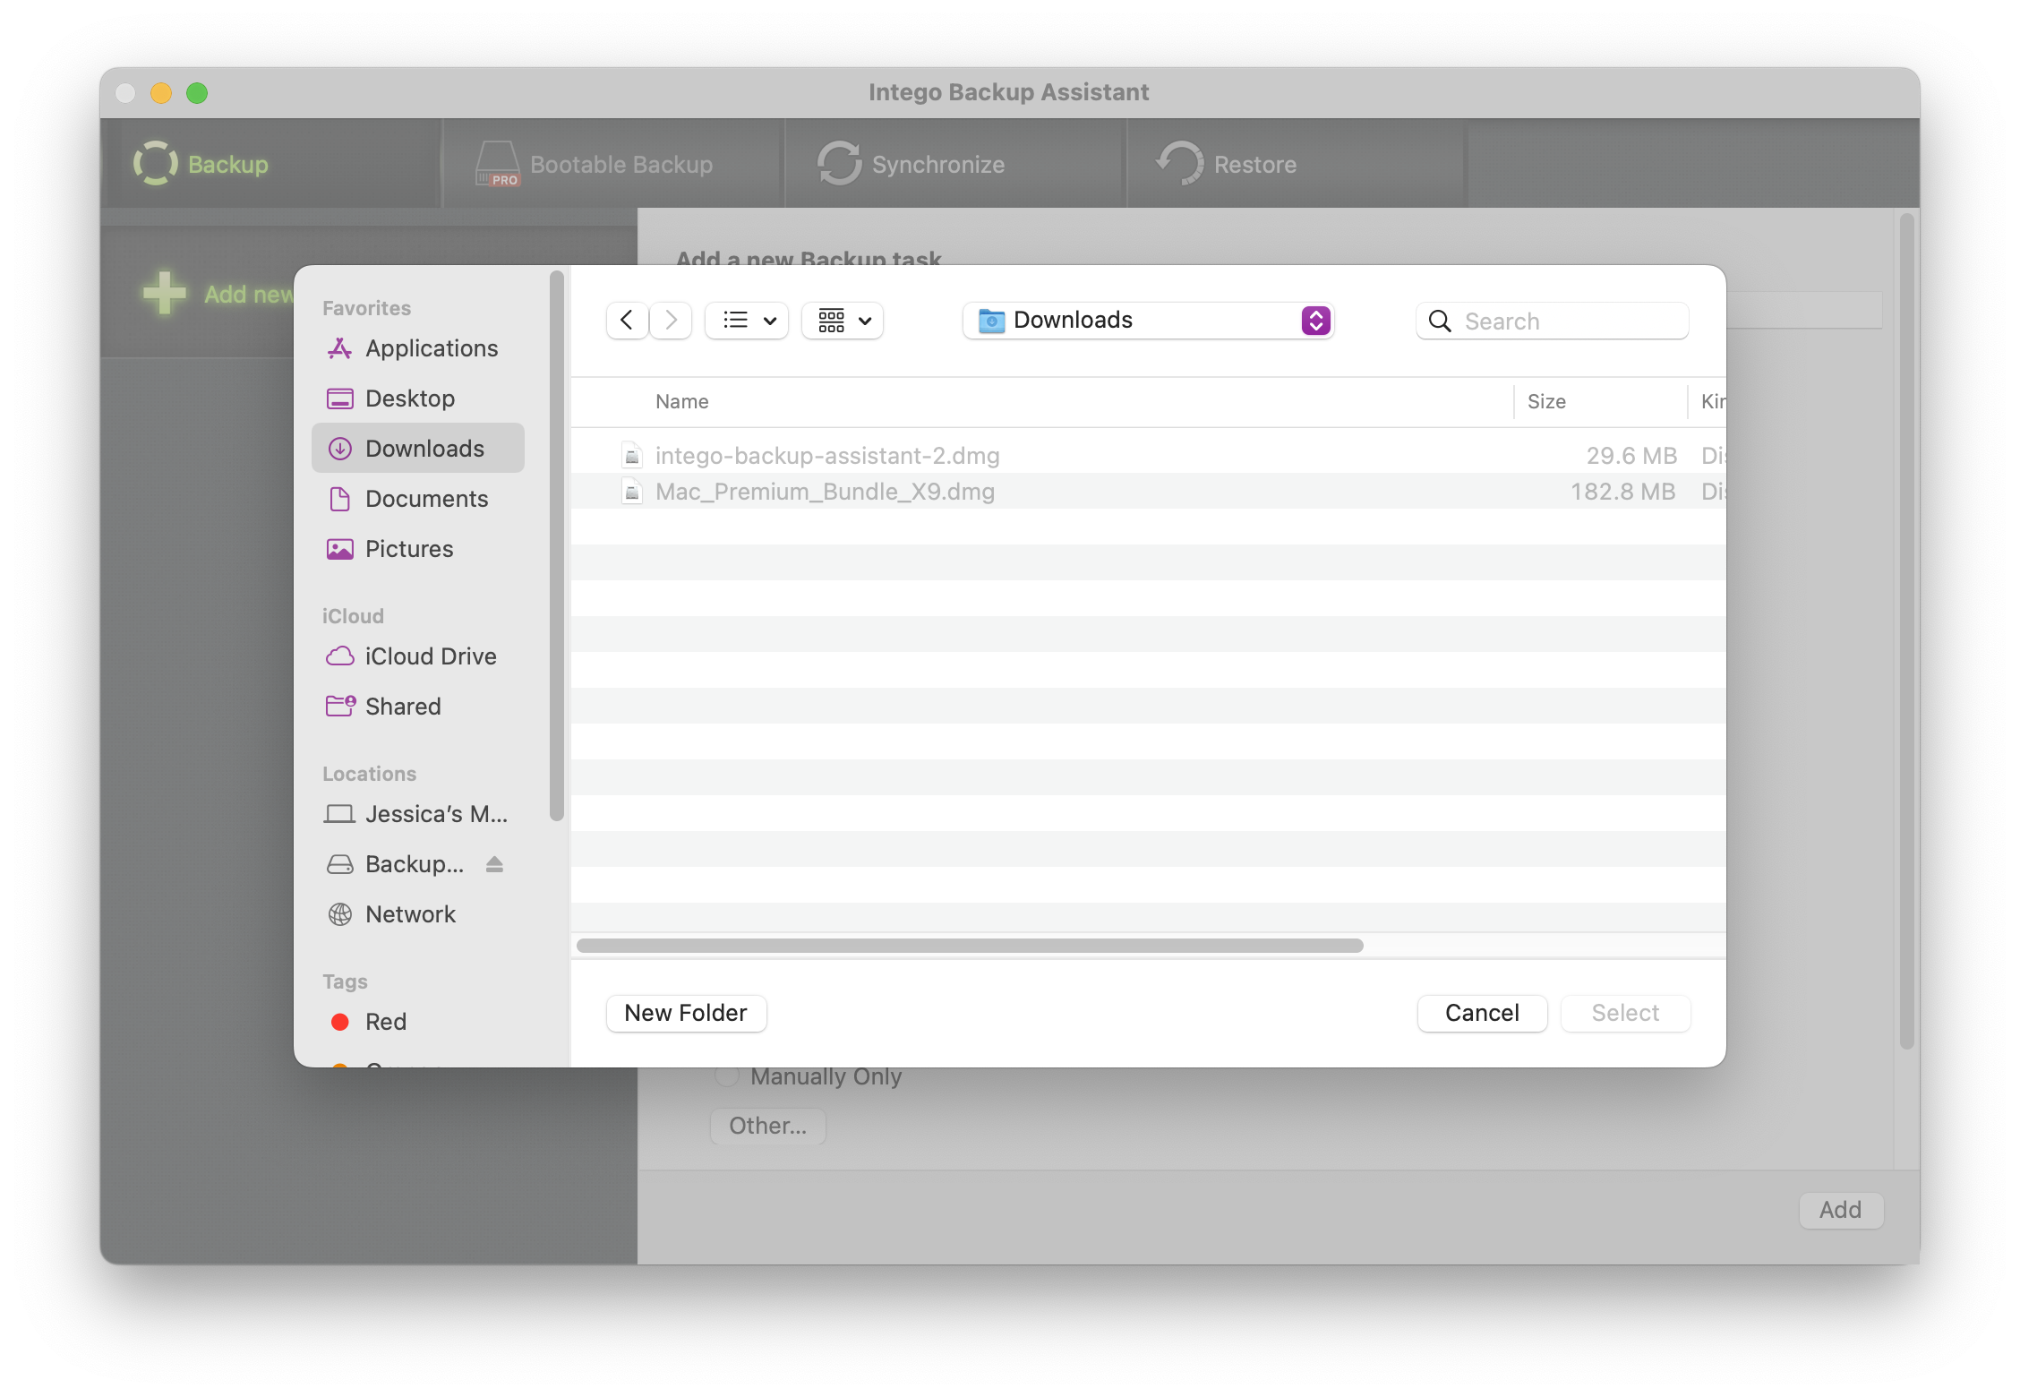This screenshot has width=2020, height=1397.
Task: Cancel the file dialog
Action: [x=1482, y=1013]
